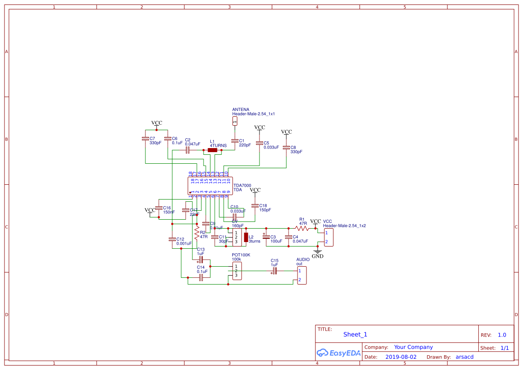Select the TDA7000 IC body
Image resolution: width=523 pixels, height=370 pixels.
(210, 186)
